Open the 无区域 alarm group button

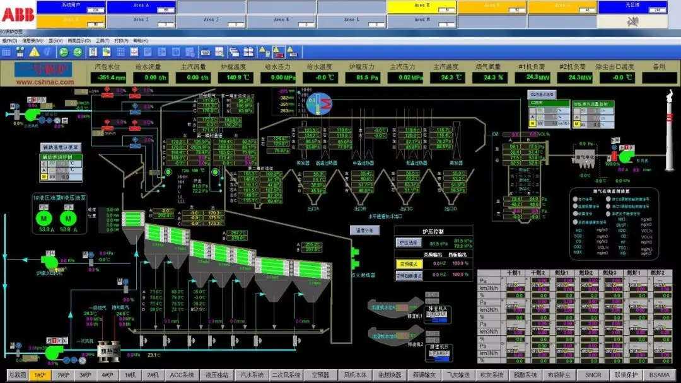(x=633, y=7)
